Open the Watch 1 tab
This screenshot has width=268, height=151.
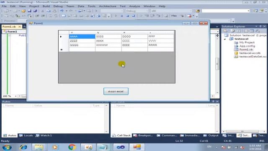pos(44,135)
